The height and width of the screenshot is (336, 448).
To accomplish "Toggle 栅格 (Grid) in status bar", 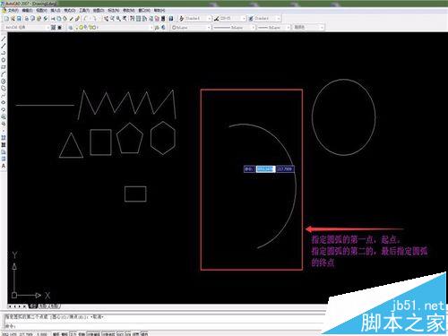I will 65,334.
